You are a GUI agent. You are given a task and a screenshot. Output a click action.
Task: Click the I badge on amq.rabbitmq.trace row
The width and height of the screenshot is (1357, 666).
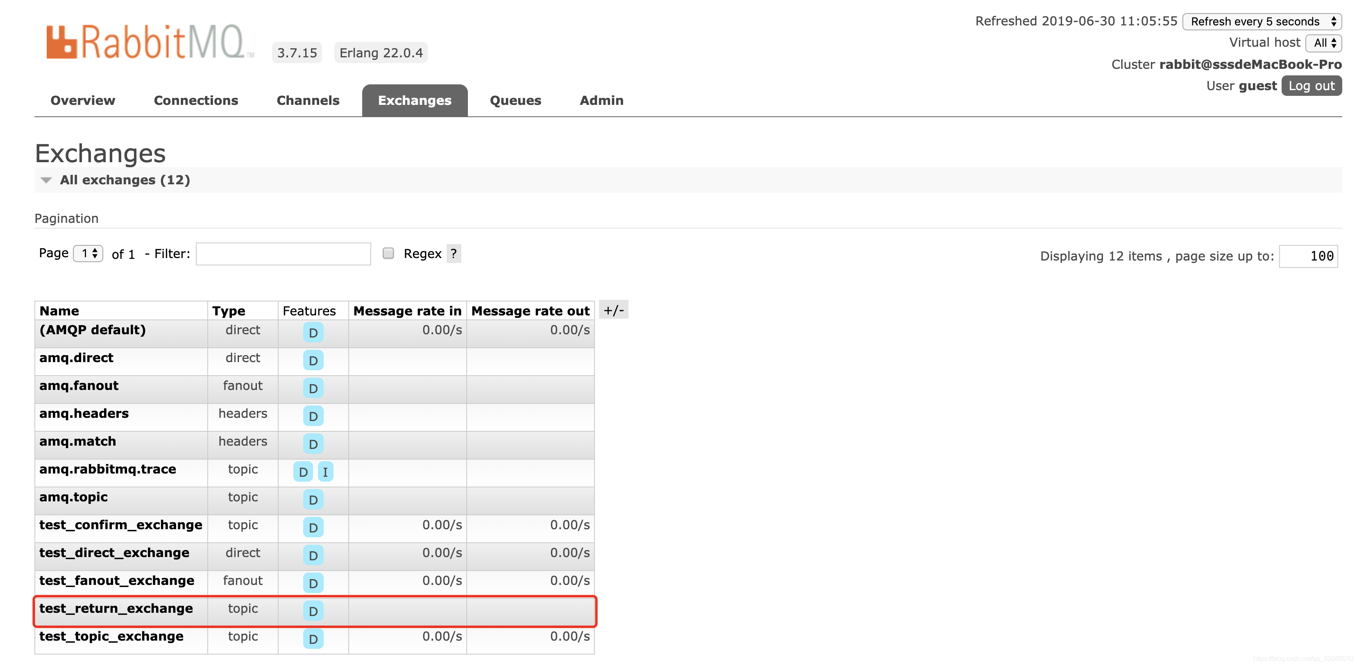click(x=325, y=472)
